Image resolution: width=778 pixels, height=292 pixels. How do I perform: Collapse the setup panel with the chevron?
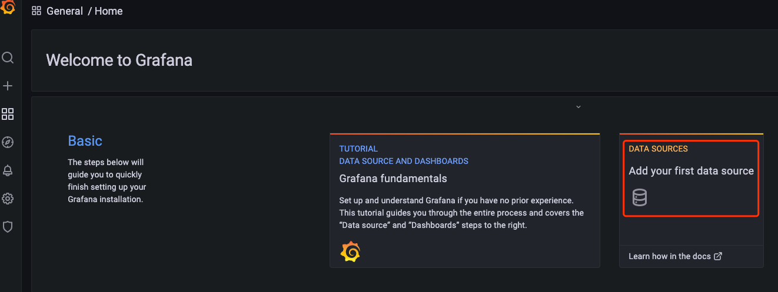(578, 107)
